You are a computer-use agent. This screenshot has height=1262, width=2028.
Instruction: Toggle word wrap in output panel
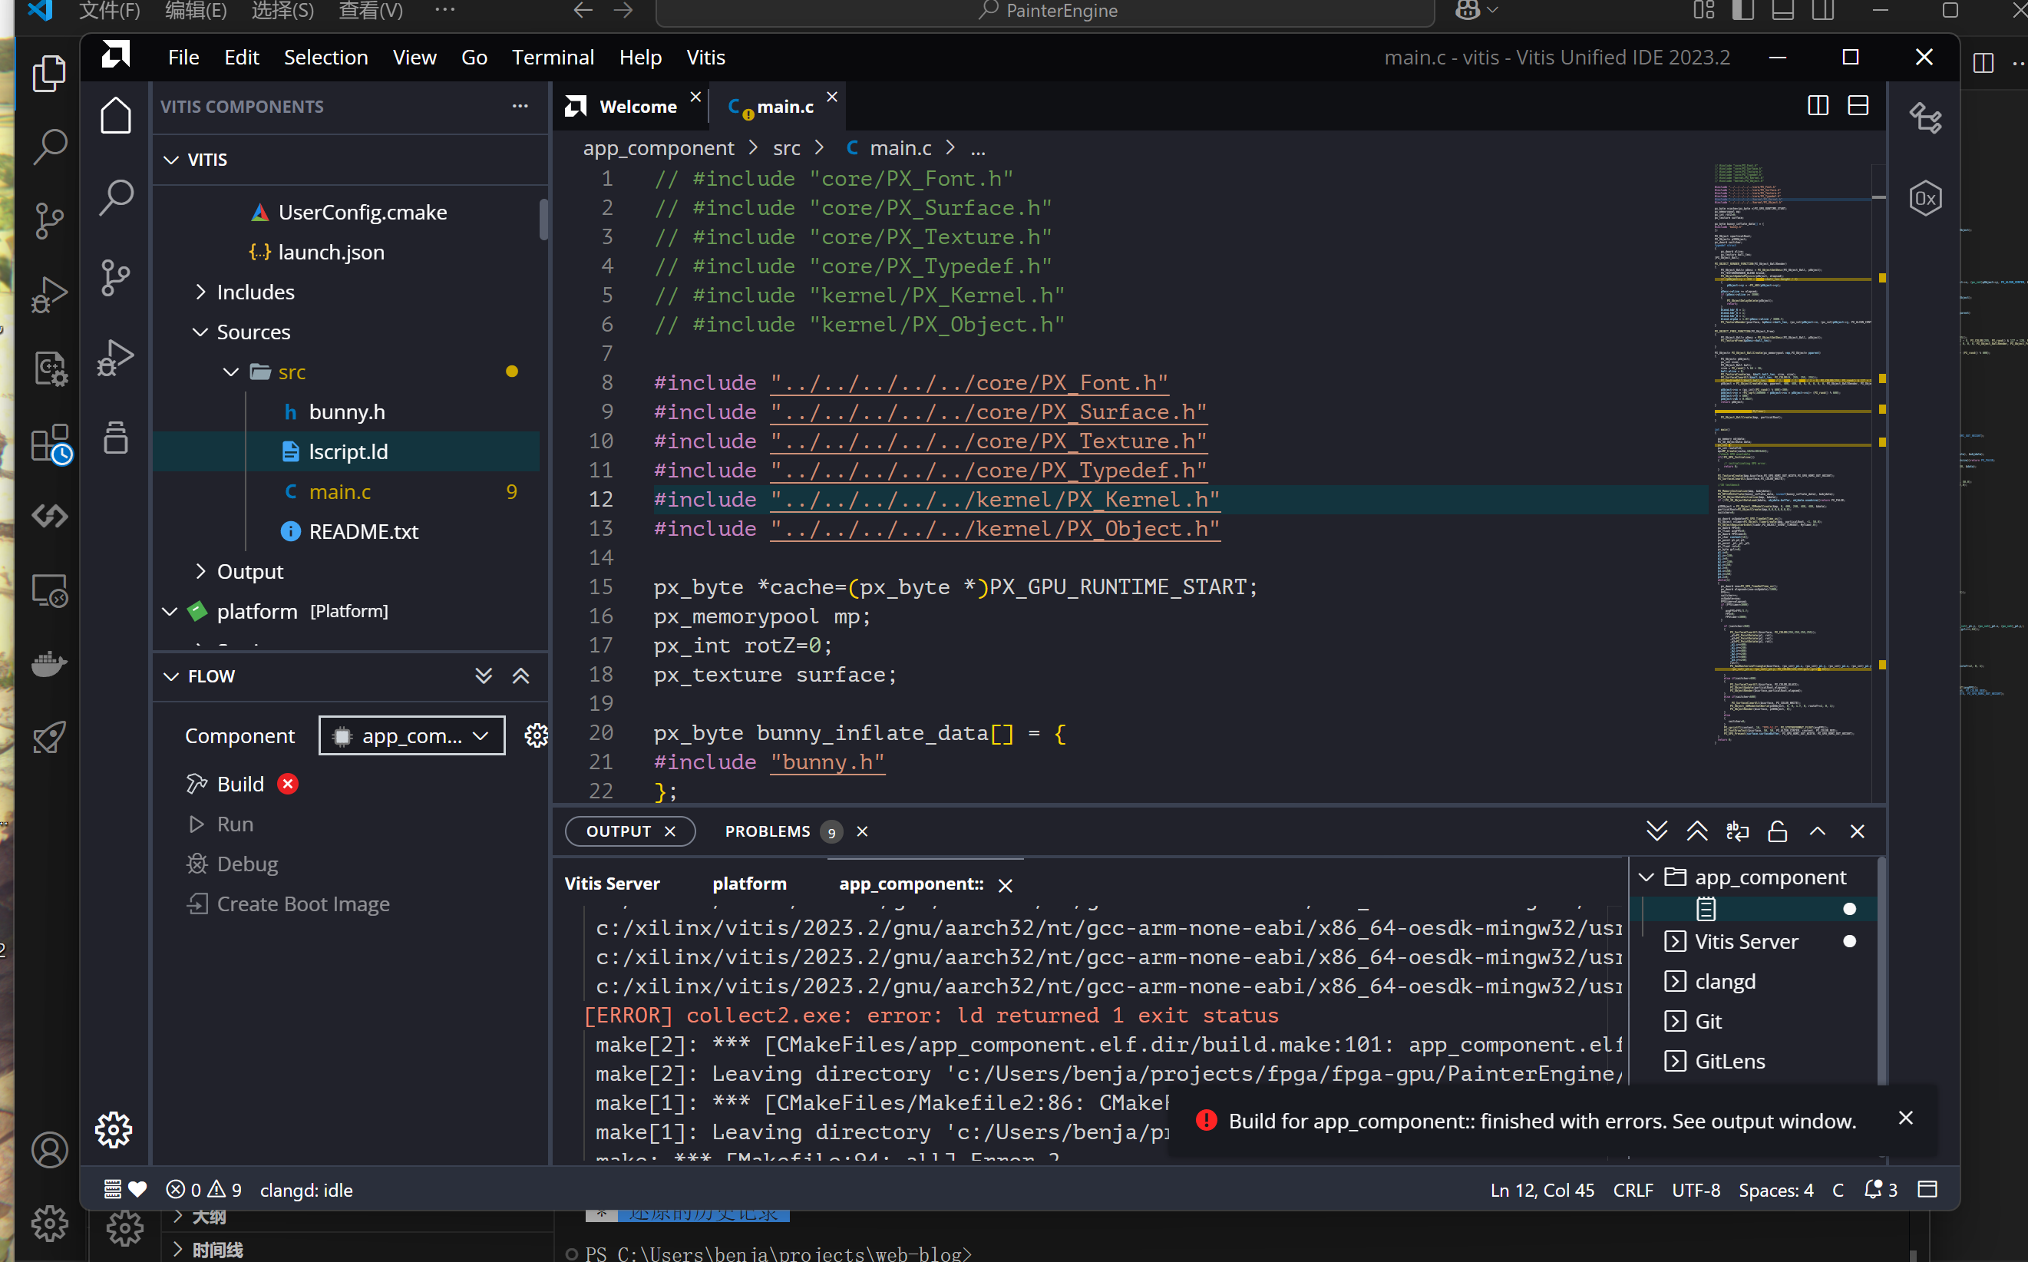coord(1738,831)
